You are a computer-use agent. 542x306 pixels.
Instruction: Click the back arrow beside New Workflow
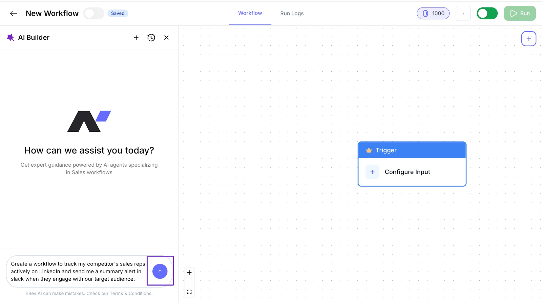pyautogui.click(x=13, y=13)
